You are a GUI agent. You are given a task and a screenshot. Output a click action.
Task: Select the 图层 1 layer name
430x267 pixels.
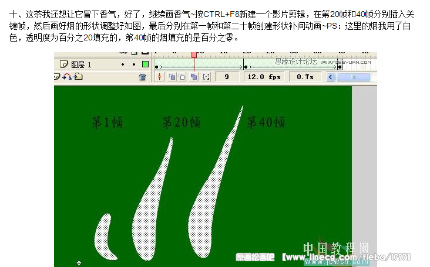pos(81,65)
